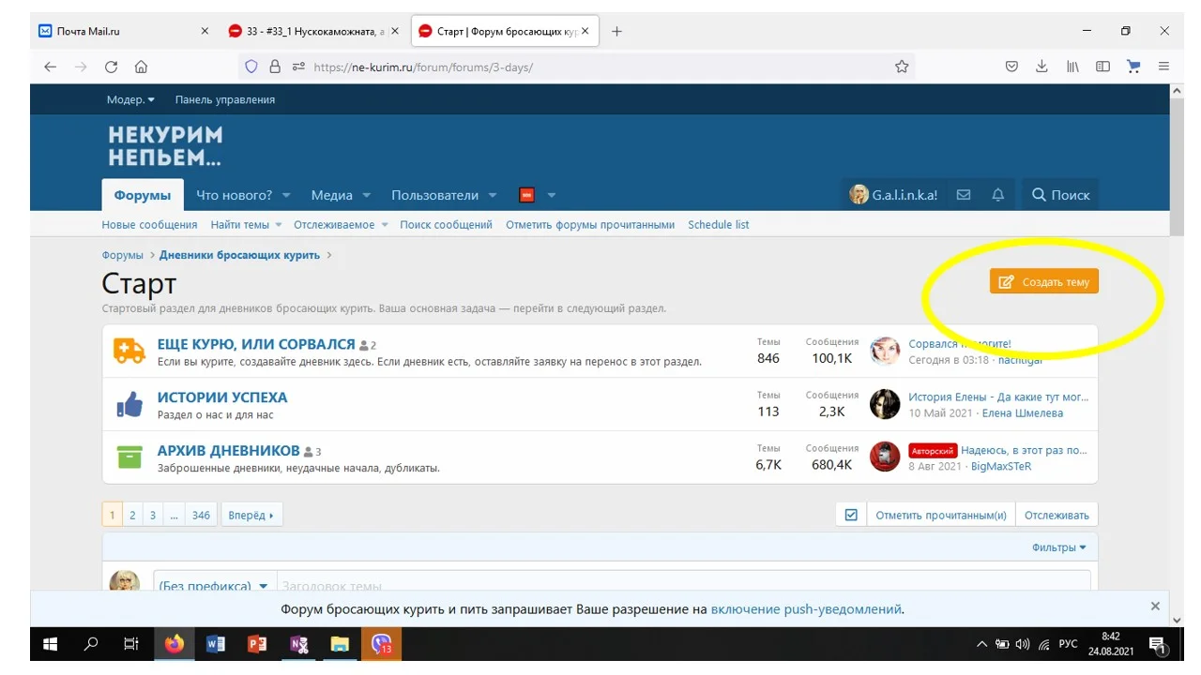The height and width of the screenshot is (675, 1201).
Task: Open search with the magnifier icon
Action: [1038, 194]
